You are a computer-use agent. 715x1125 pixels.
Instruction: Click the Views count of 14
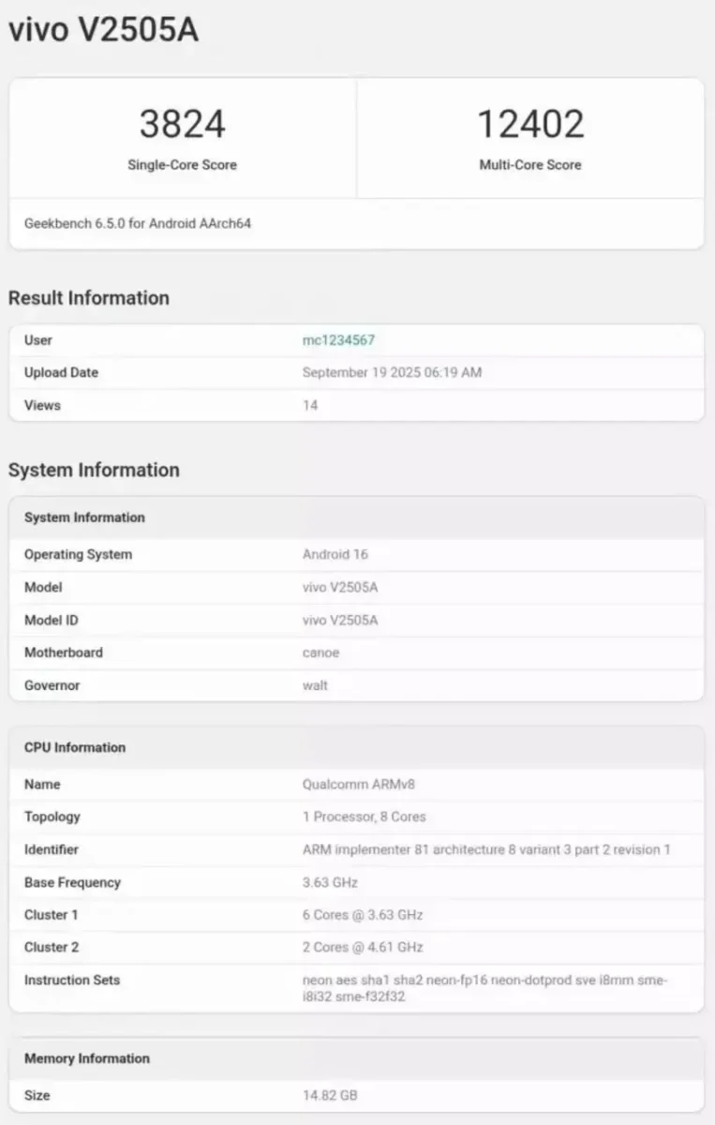[309, 405]
